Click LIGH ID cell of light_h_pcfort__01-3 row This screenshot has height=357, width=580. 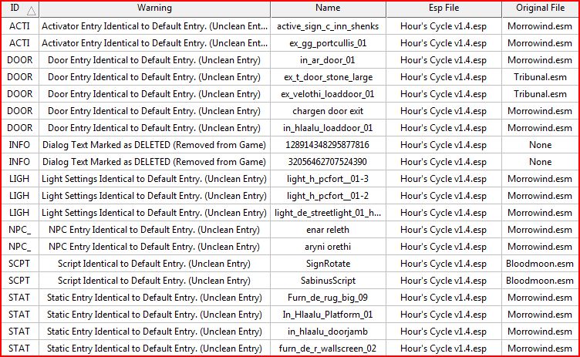click(x=19, y=179)
